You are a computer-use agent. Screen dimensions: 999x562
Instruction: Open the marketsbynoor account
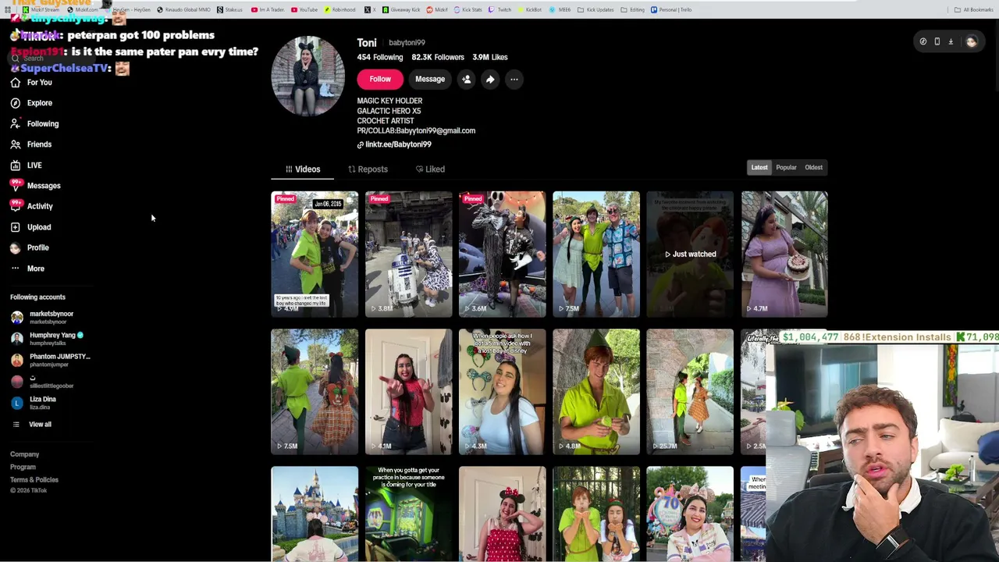(44, 317)
